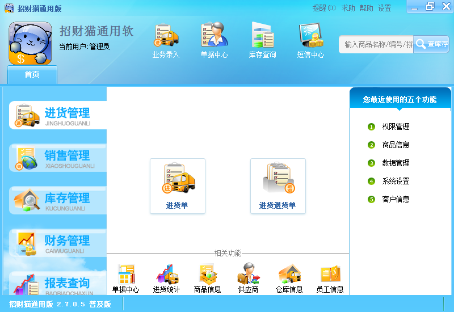
Task: Close the 招财猫通用版 window
Action: coord(446,6)
